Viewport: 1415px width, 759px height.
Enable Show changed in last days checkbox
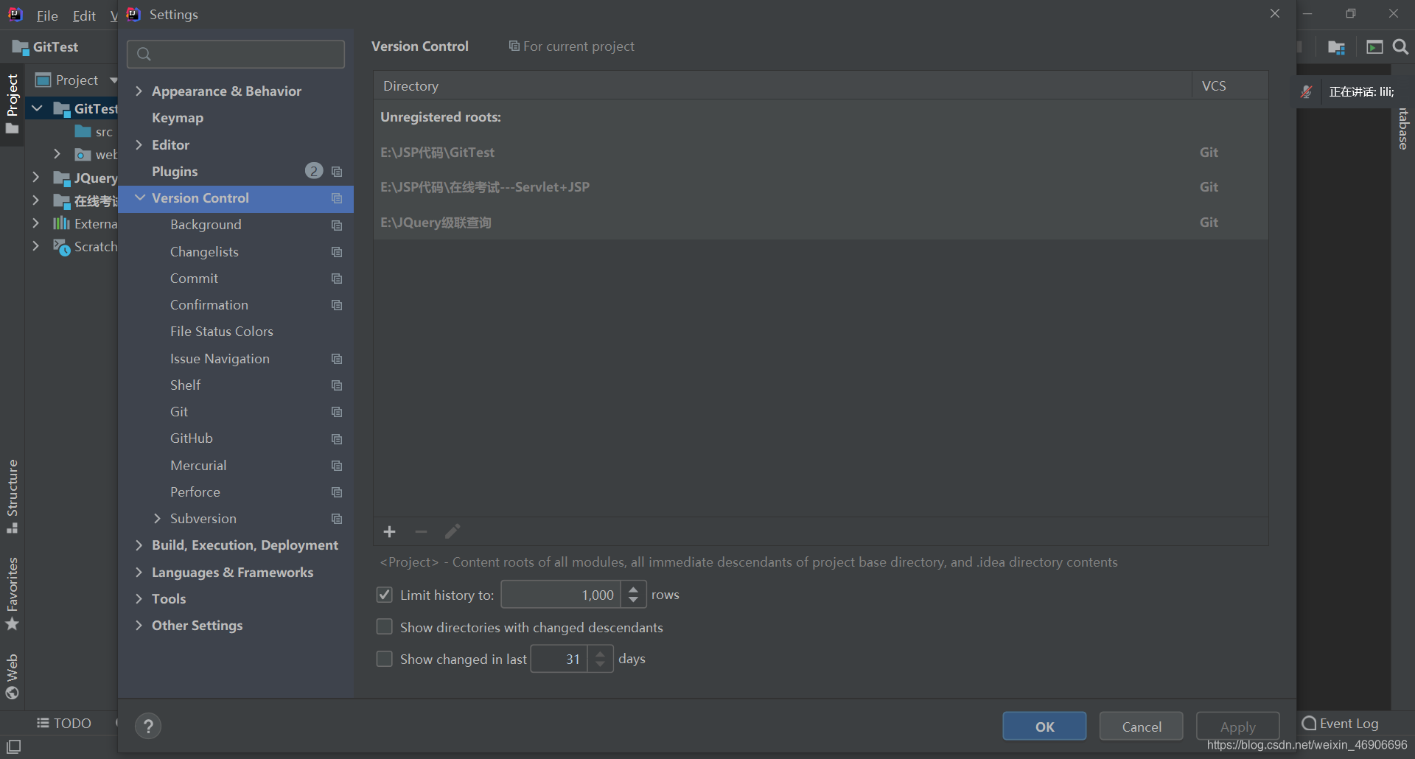384,659
